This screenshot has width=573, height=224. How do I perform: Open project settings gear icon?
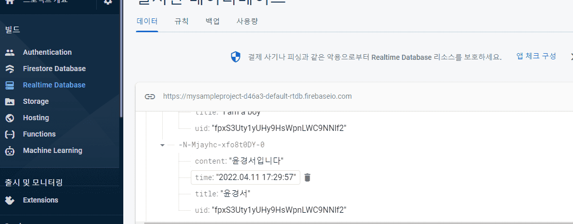pos(108,2)
